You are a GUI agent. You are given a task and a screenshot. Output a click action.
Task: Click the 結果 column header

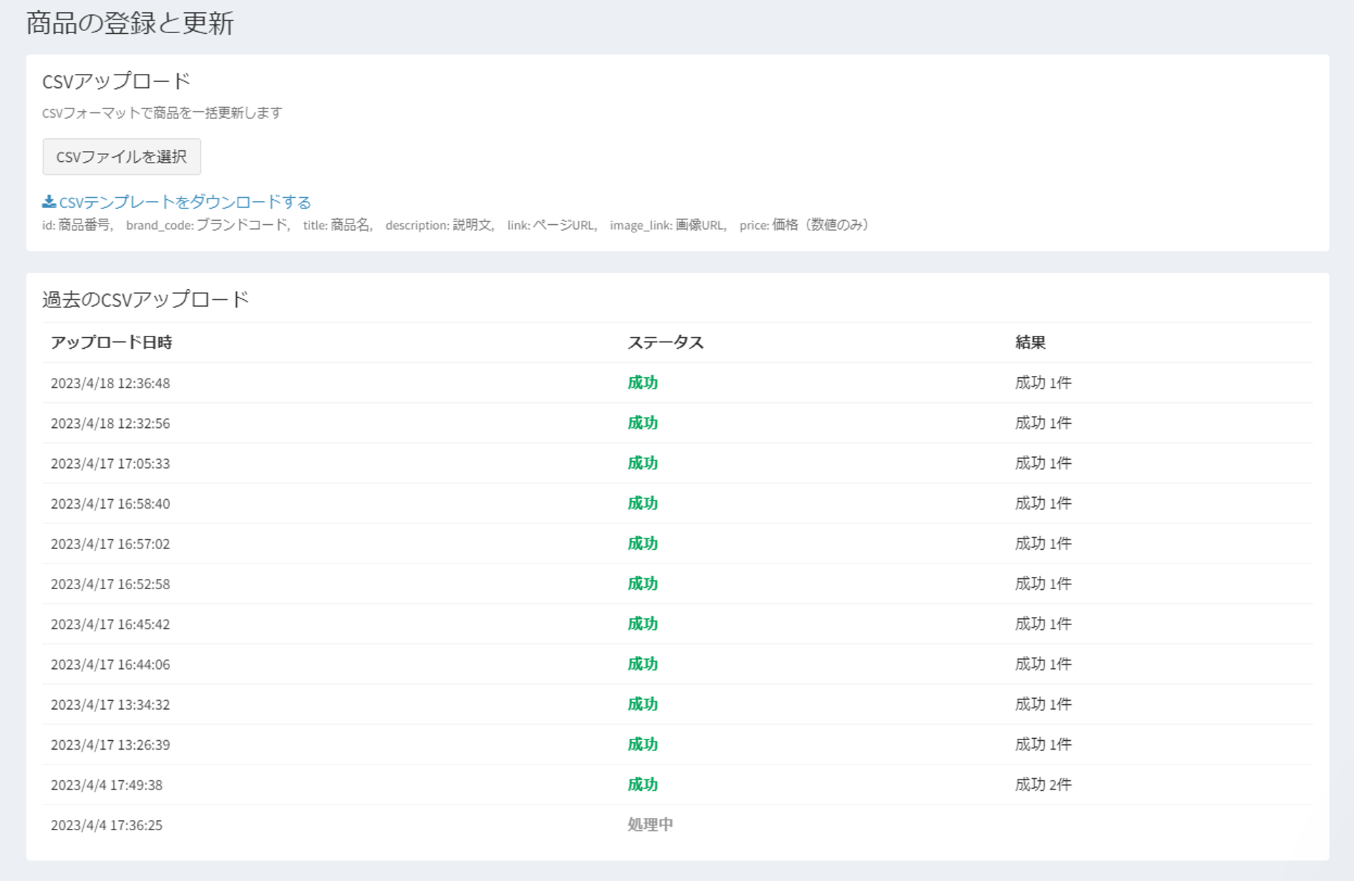coord(1030,343)
